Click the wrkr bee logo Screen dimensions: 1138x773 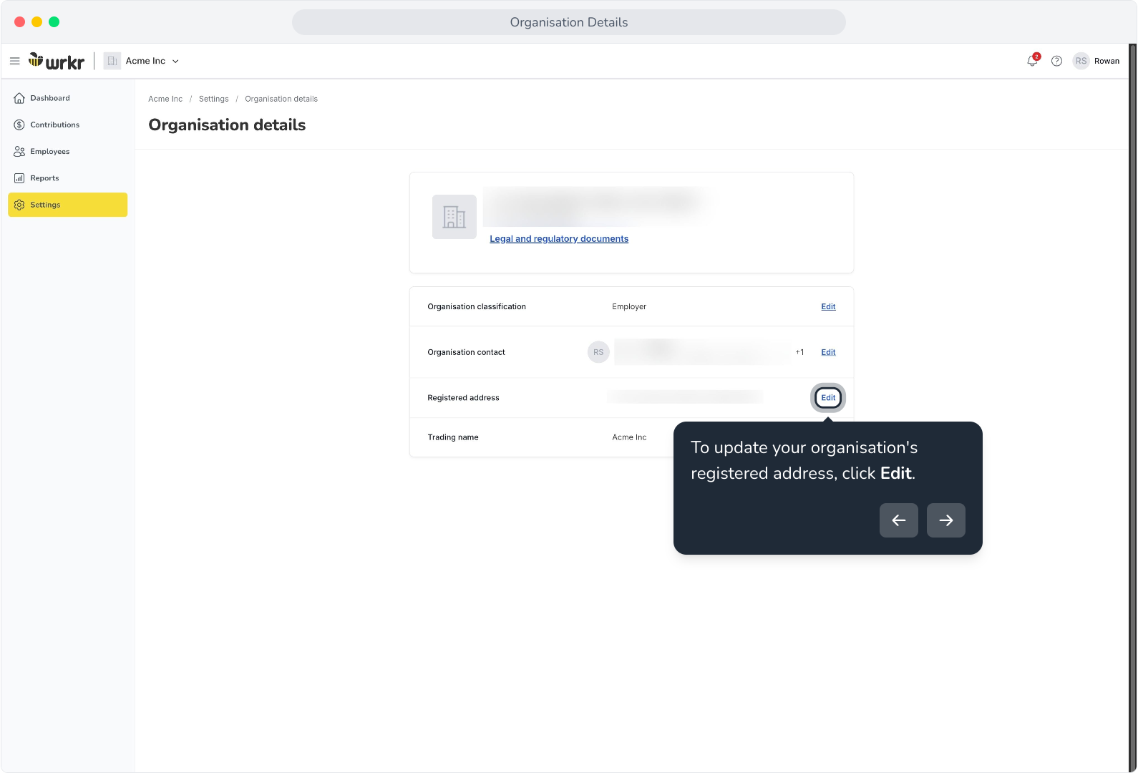[x=57, y=61]
